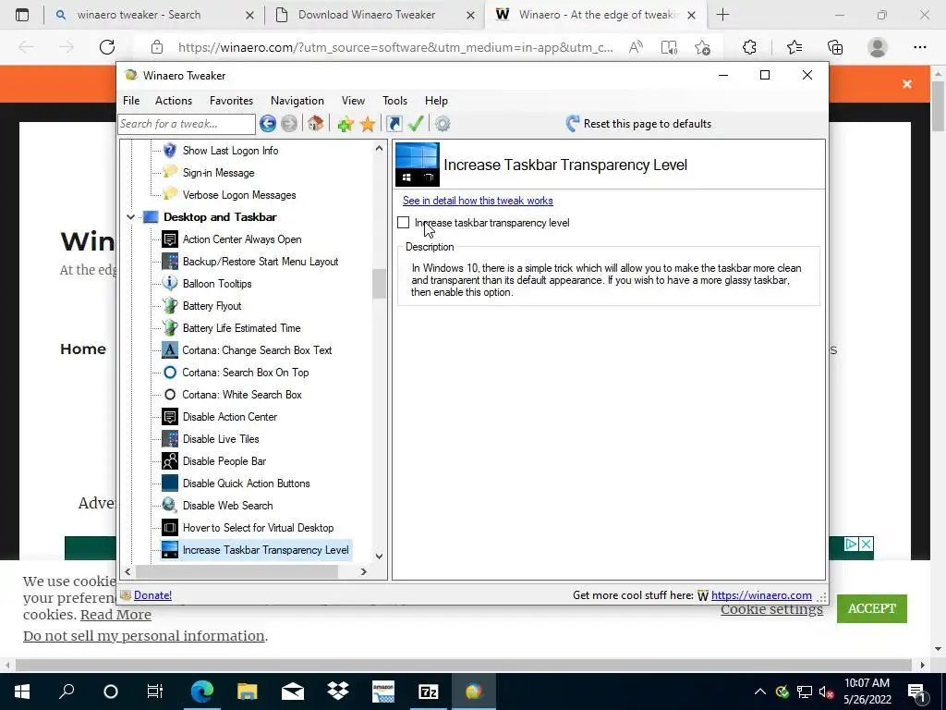Enable Increase taskbar transparency level checkbox
Viewport: 946px width, 710px height.
(404, 223)
